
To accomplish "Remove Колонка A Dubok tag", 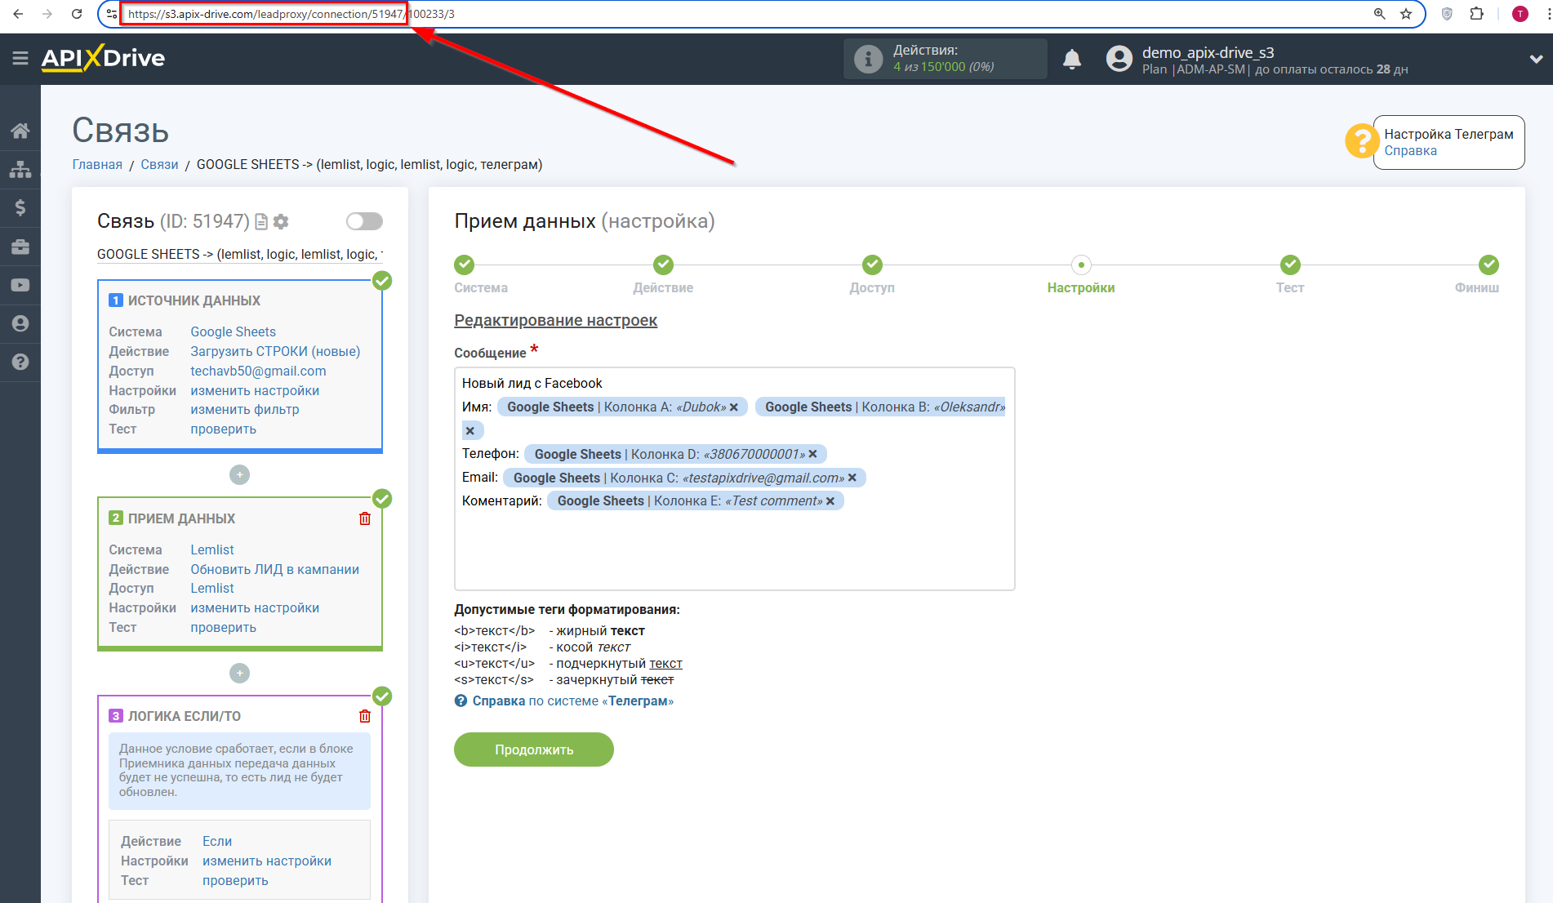I will coord(734,407).
